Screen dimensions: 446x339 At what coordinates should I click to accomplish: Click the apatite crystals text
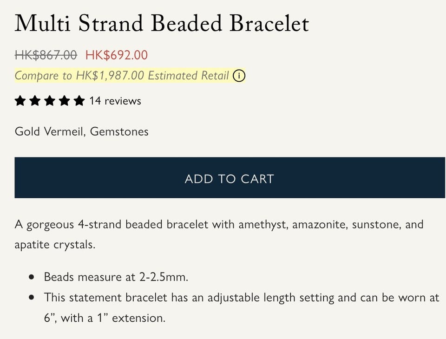pyautogui.click(x=55, y=245)
